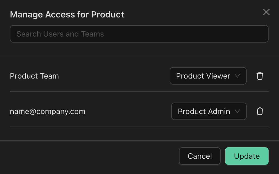Image resolution: width=279 pixels, height=174 pixels.
Task: Confirm changes with the Update button
Action: click(246, 156)
